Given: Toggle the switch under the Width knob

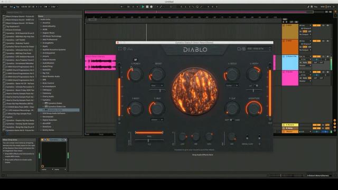Looking at the screenshot, I should pyautogui.click(x=256, y=85).
